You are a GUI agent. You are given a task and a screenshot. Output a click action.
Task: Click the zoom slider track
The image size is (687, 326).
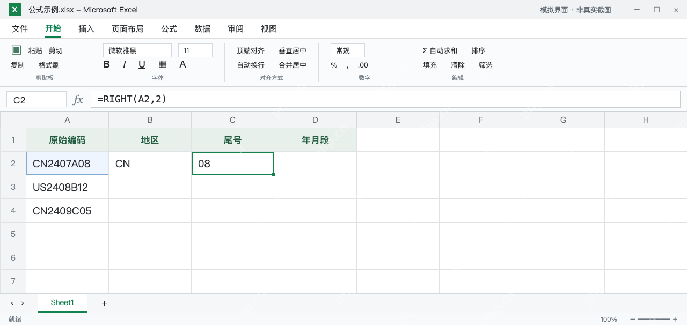[x=654, y=320]
